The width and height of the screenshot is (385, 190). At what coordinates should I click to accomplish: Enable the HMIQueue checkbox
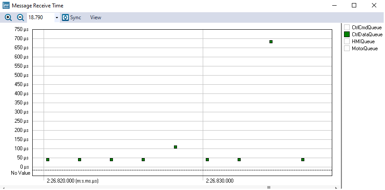tap(347, 41)
